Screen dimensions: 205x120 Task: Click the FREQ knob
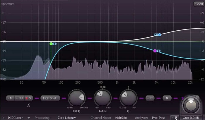pyautogui.click(x=77, y=98)
